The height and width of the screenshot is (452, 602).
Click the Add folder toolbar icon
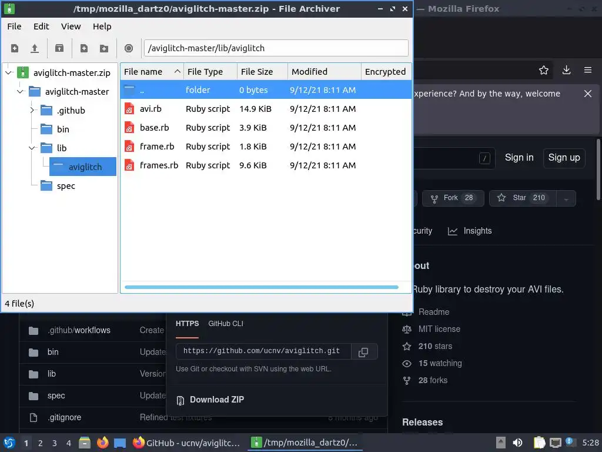104,48
